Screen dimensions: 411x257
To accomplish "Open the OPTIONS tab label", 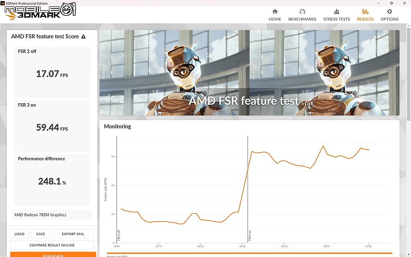I will [x=389, y=19].
